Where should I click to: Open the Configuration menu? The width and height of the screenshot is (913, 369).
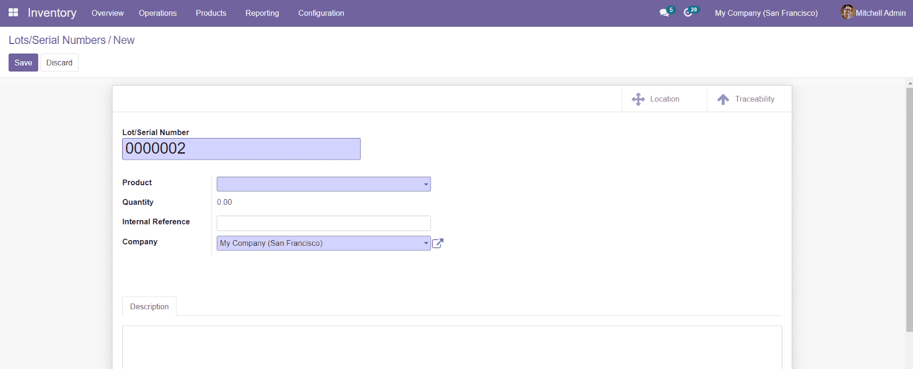click(321, 13)
